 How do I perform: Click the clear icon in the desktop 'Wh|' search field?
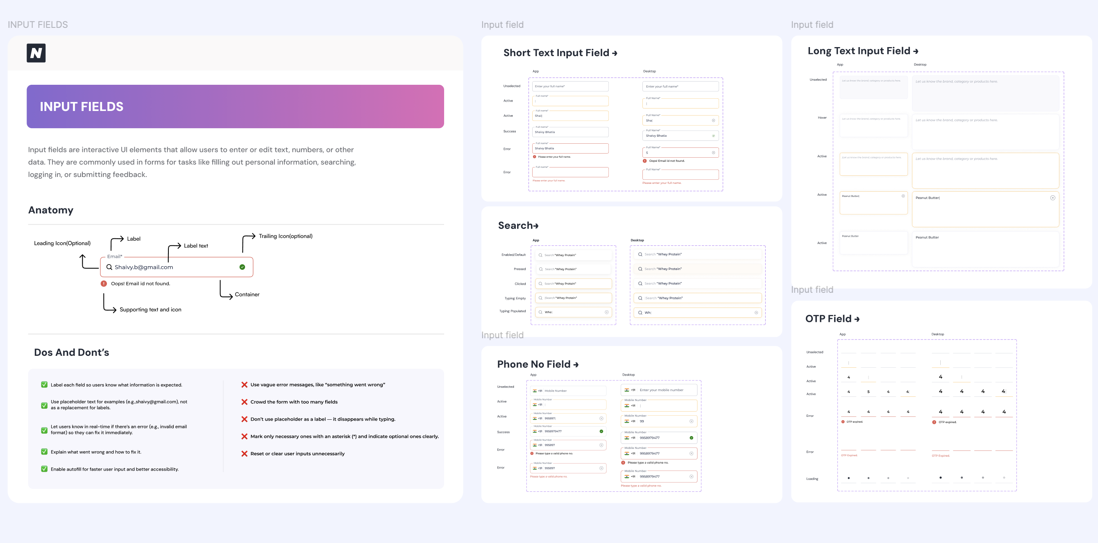pyautogui.click(x=756, y=312)
